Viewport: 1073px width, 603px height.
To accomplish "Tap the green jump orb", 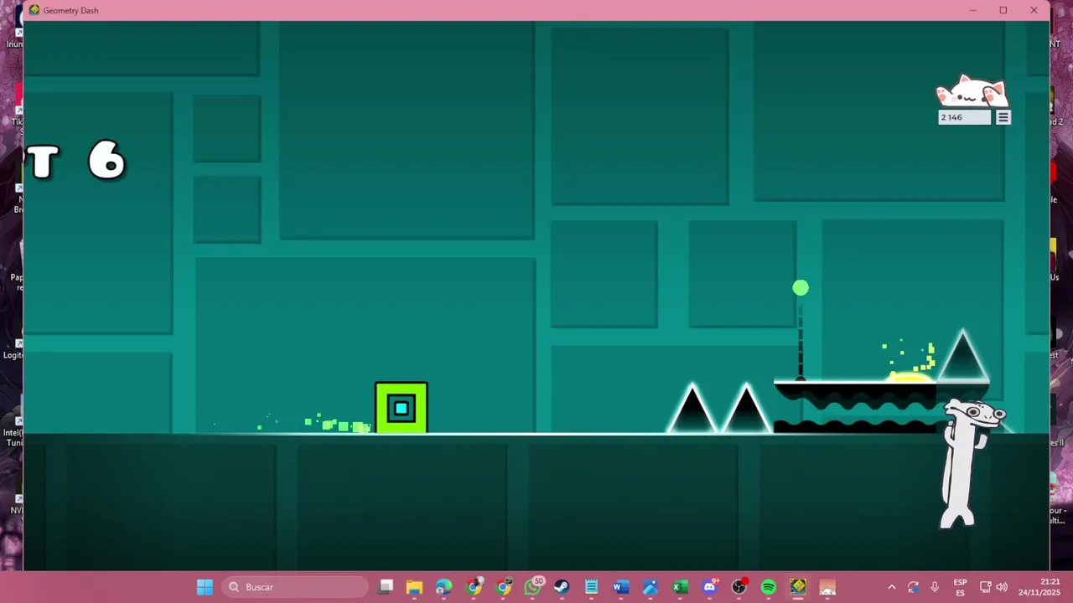I will click(x=801, y=288).
